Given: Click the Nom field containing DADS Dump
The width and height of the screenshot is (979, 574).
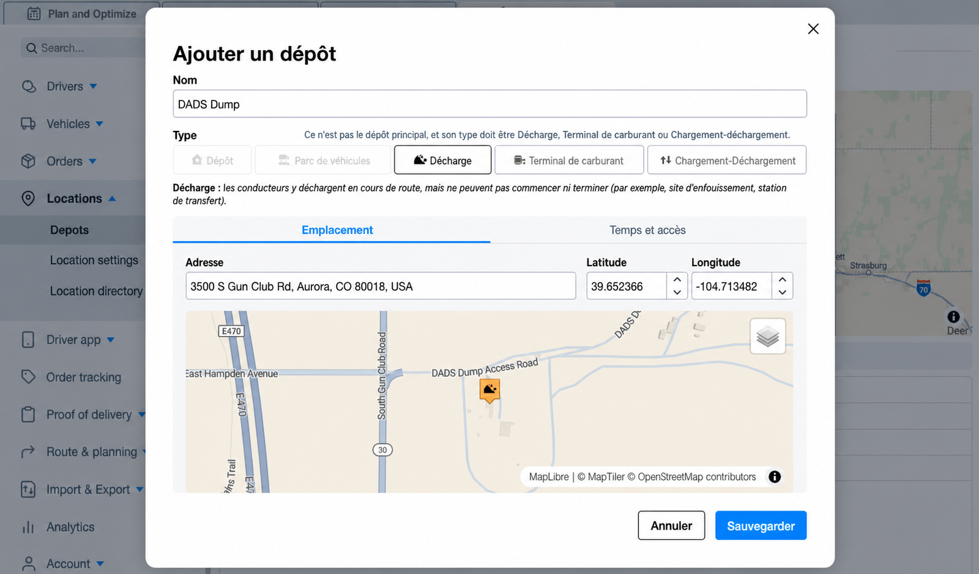Looking at the screenshot, I should (489, 104).
